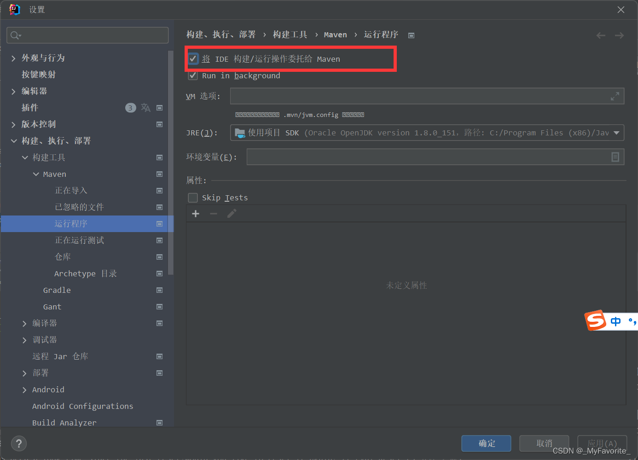Collapse the 构建、执行、部署 section
This screenshot has width=638, height=460.
(x=14, y=141)
